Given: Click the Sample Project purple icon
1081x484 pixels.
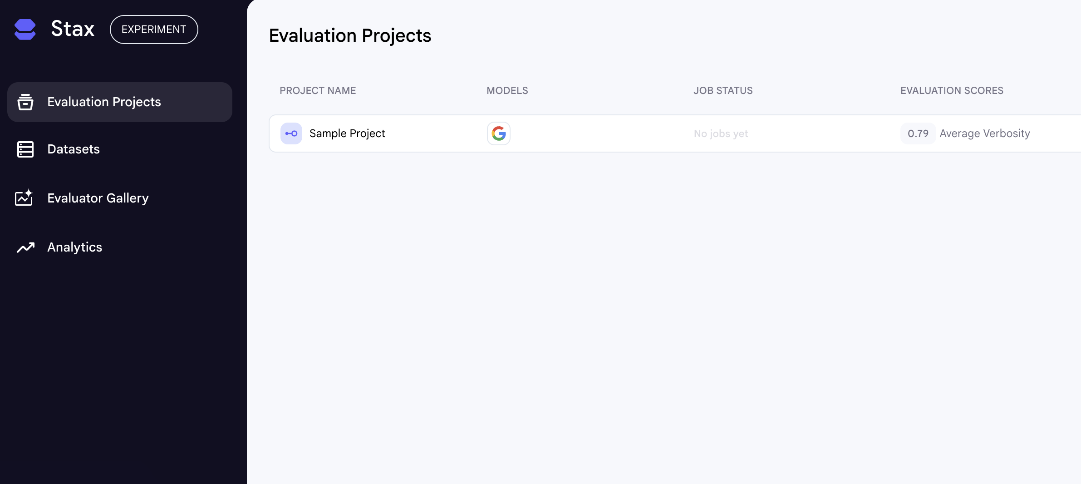Looking at the screenshot, I should 291,133.
